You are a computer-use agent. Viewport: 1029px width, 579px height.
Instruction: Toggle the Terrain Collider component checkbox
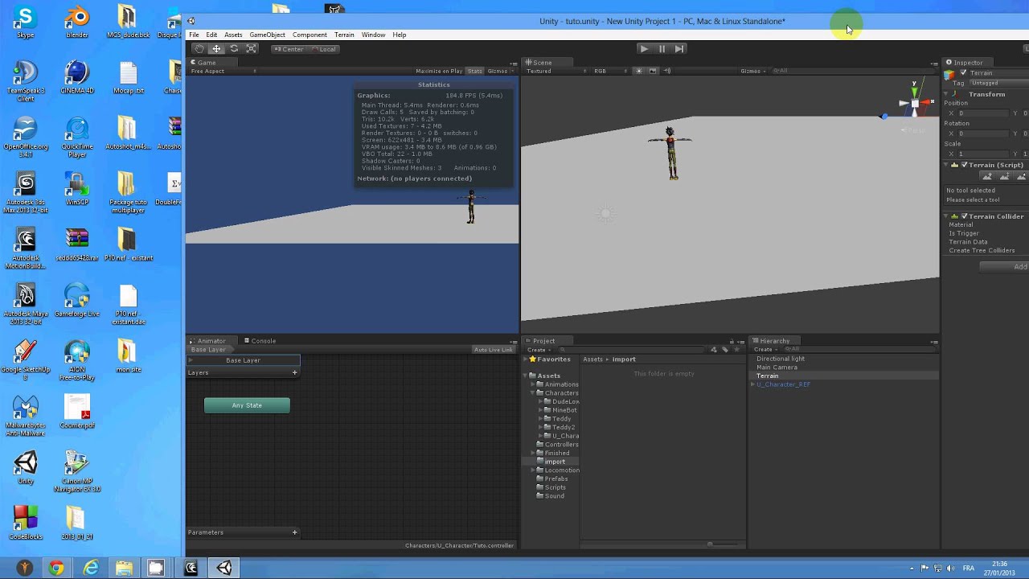tap(964, 216)
